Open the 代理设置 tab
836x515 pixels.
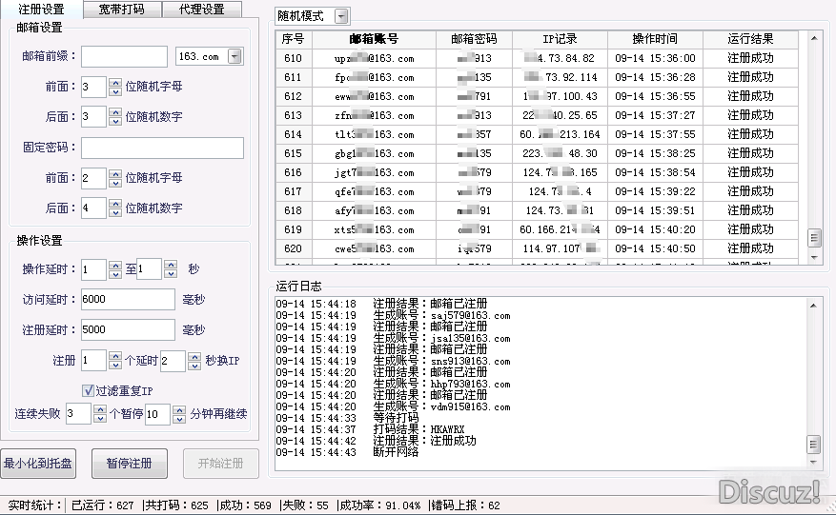click(x=201, y=10)
